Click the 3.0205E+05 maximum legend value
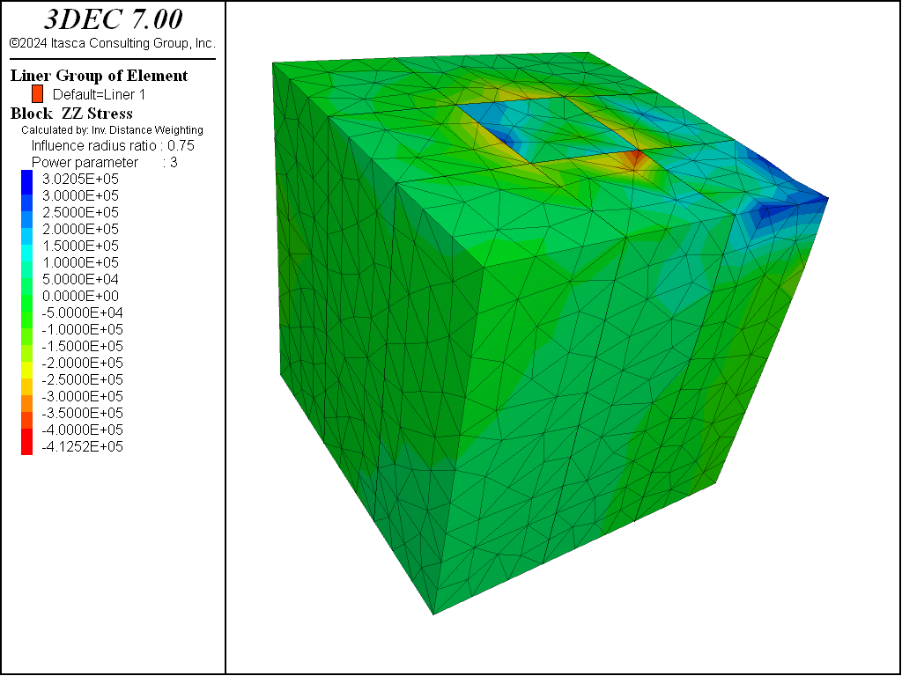This screenshot has width=902, height=676. coord(80,179)
